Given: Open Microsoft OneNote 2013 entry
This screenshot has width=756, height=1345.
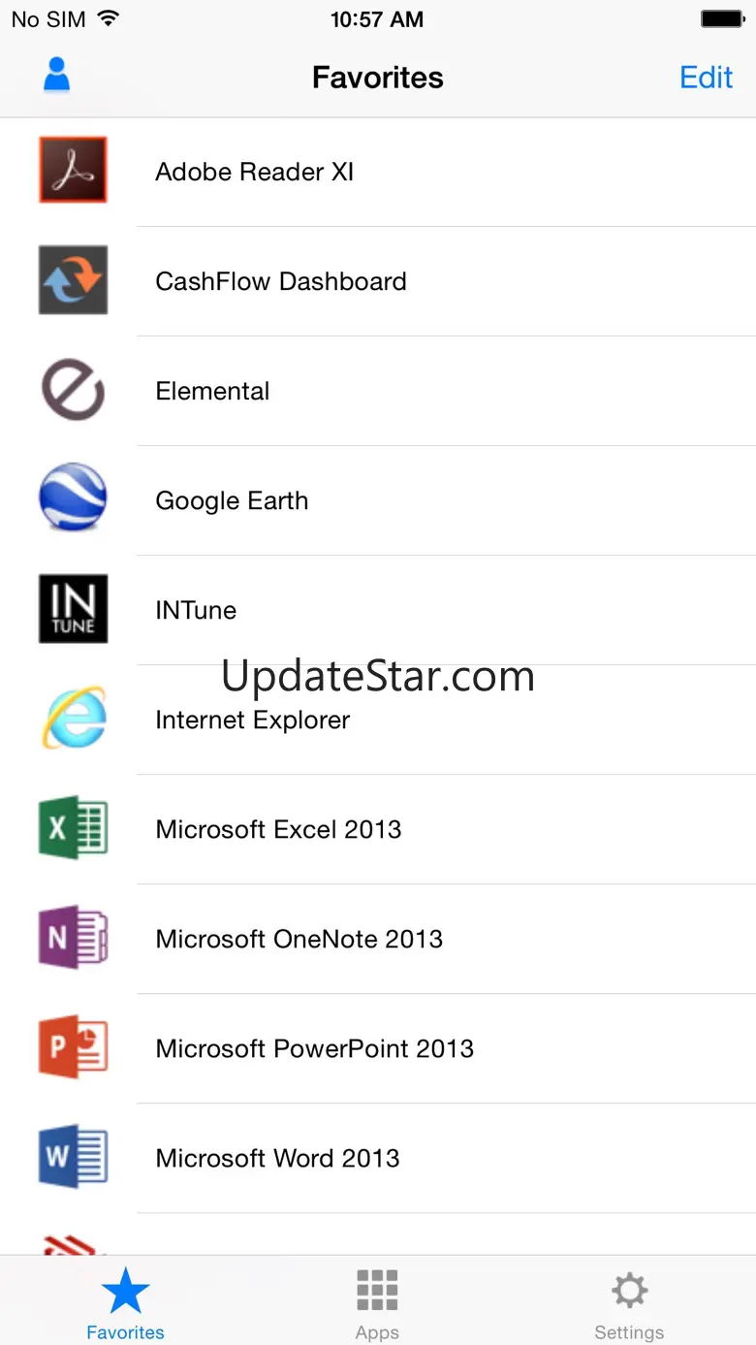Looking at the screenshot, I should (378, 939).
